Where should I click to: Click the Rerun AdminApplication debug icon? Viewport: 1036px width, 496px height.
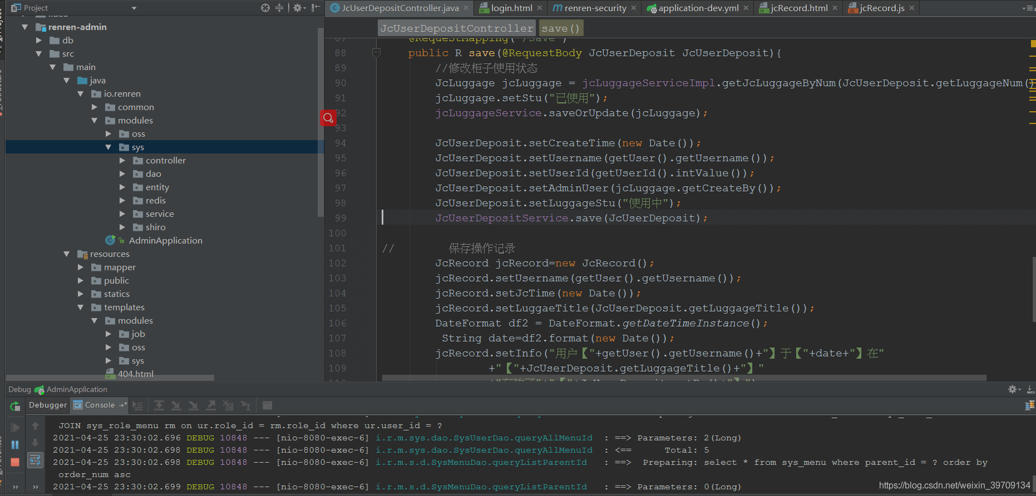click(15, 406)
